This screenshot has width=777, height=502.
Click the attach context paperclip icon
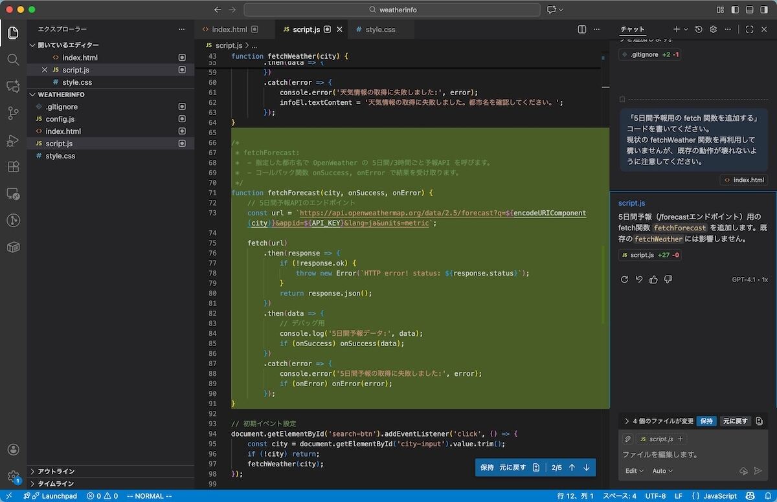pyautogui.click(x=627, y=439)
